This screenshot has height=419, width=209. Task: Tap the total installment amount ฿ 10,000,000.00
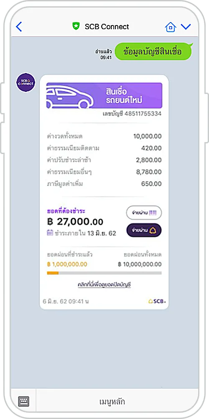pos(140,264)
